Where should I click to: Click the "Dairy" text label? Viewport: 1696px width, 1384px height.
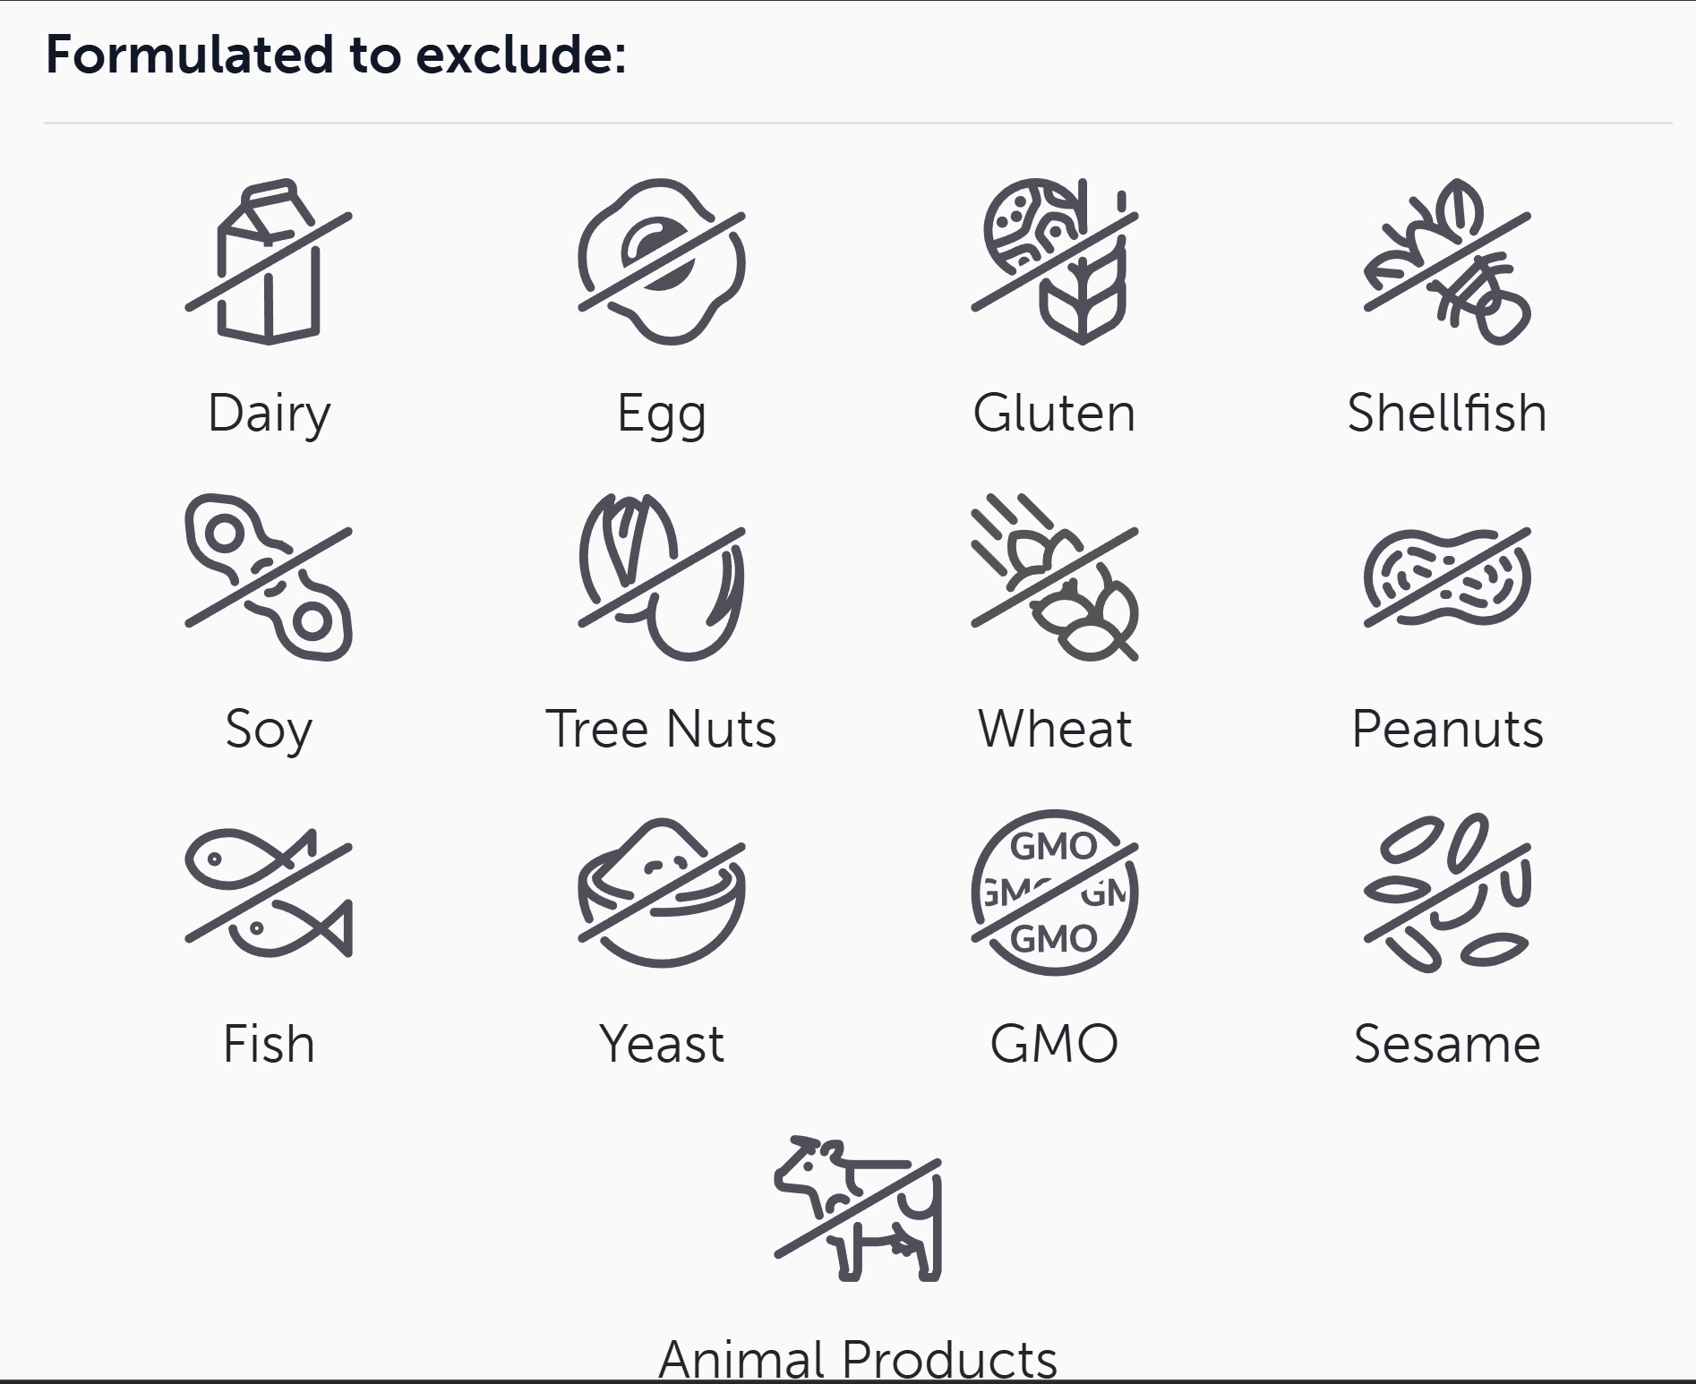pos(269,413)
